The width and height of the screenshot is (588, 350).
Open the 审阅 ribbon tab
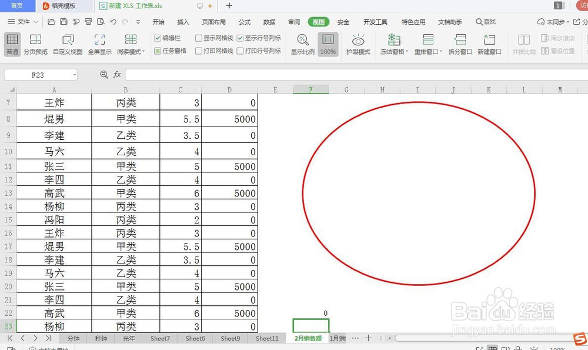coord(294,22)
